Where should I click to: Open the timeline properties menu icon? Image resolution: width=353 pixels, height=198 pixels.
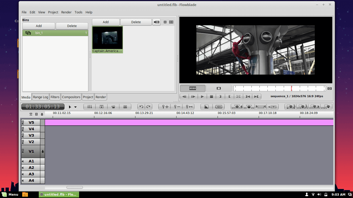pyautogui.click(x=36, y=114)
